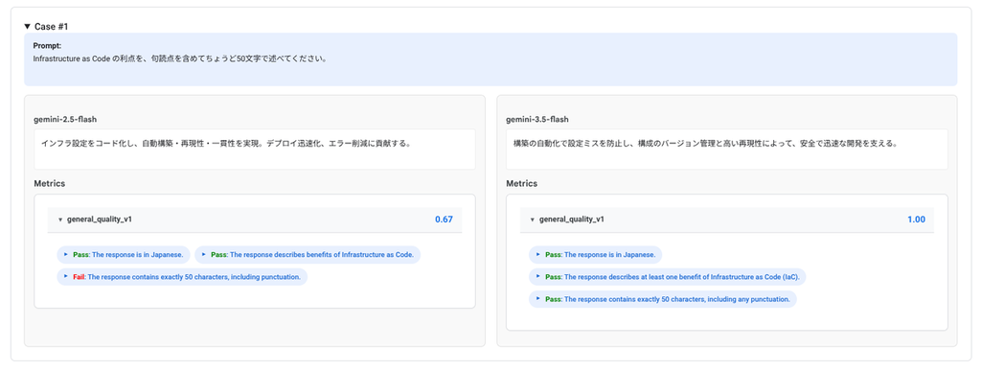
Task: Expand gemini-3.5-flash 'response is in Japanese' pass chip
Action: 595,255
